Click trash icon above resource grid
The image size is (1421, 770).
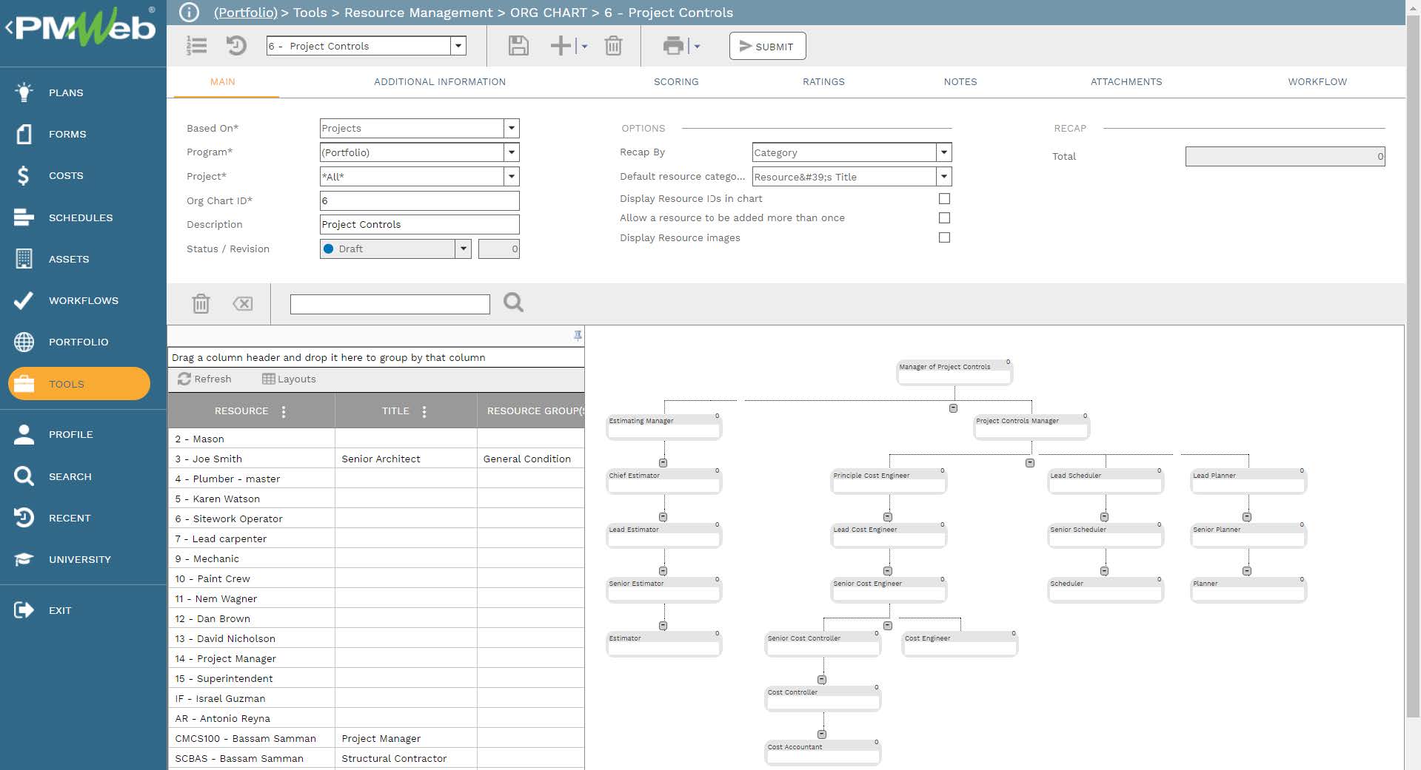coord(201,303)
